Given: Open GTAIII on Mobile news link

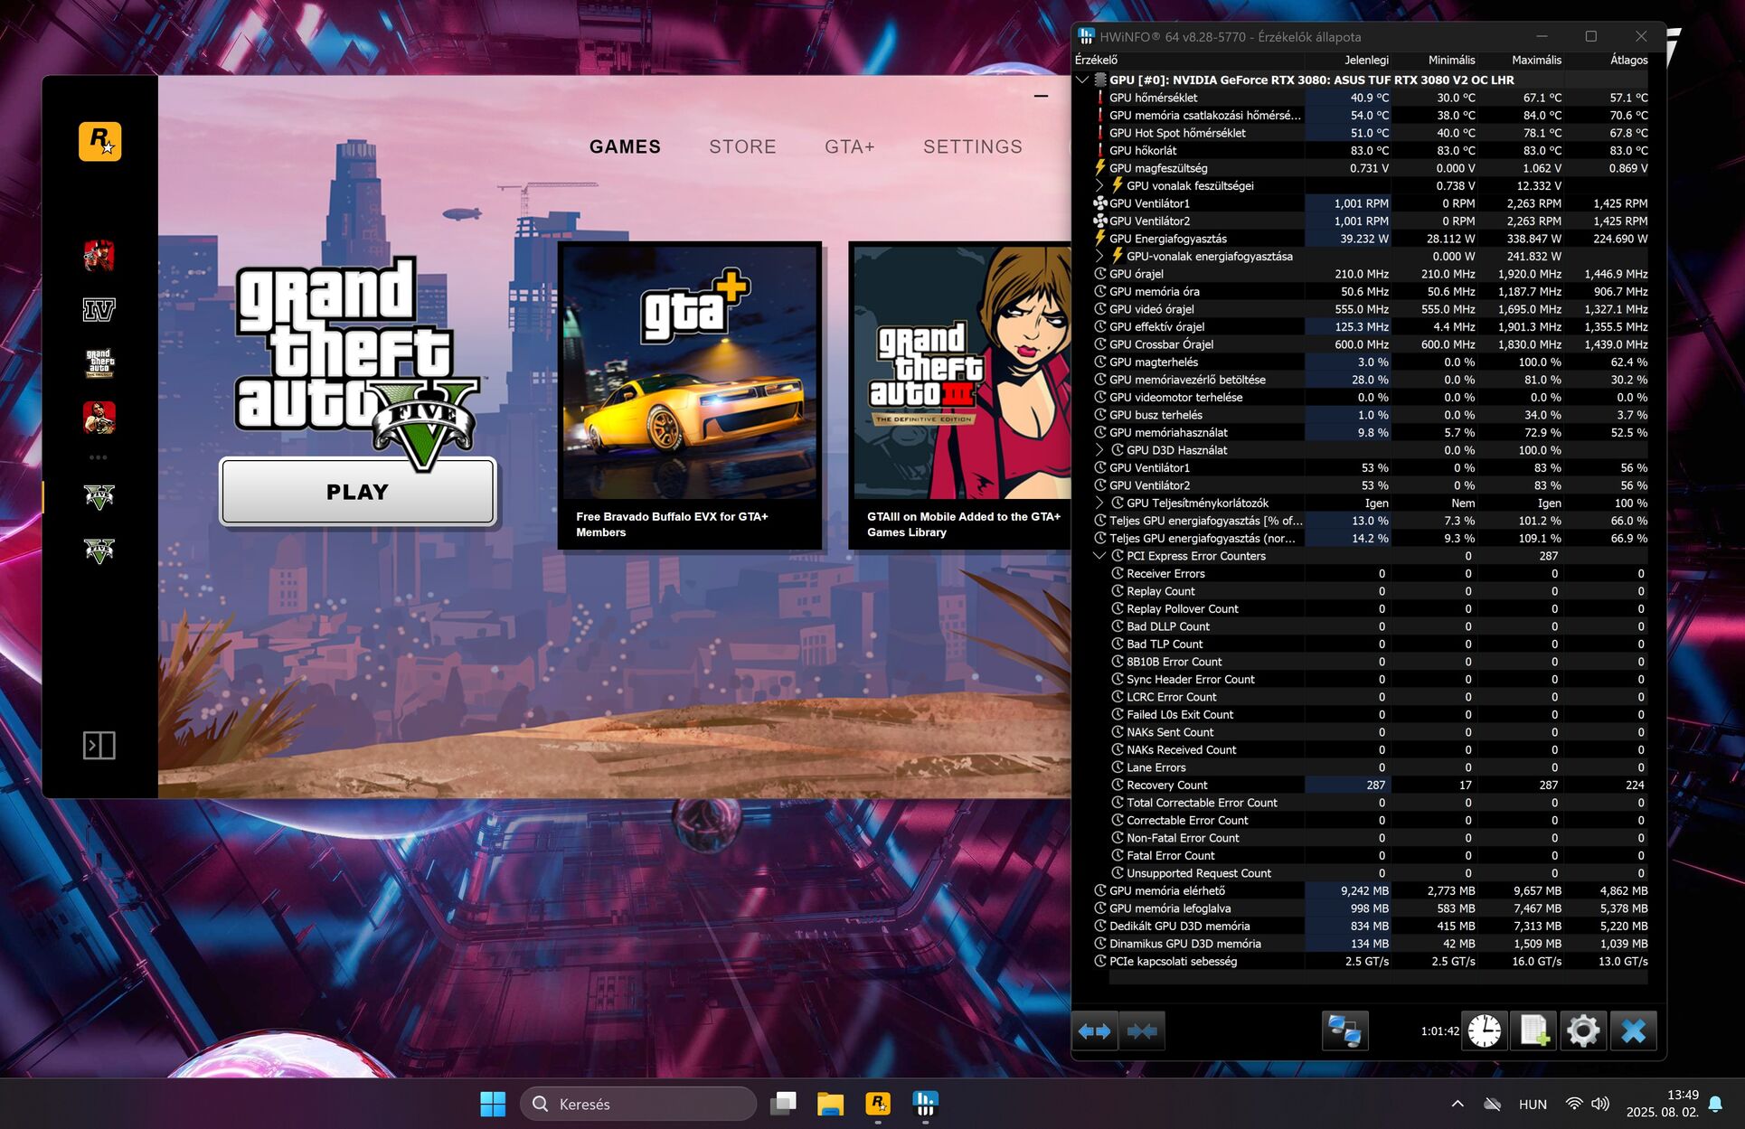Looking at the screenshot, I should [x=963, y=524].
